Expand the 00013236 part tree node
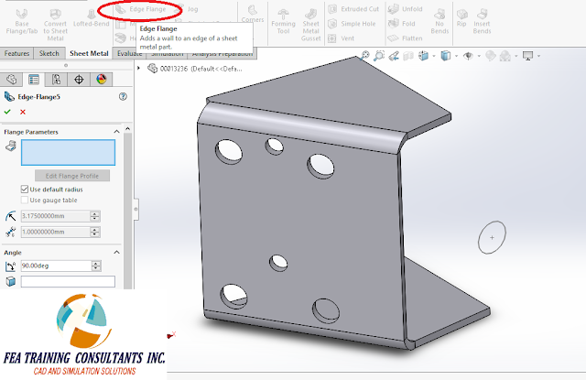This screenshot has height=380, width=586. click(x=138, y=69)
